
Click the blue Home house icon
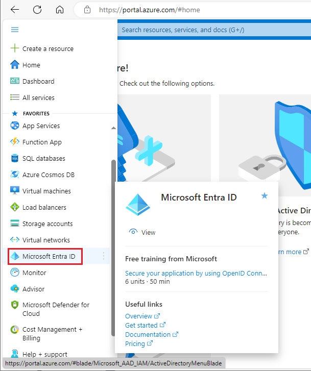pos(15,65)
